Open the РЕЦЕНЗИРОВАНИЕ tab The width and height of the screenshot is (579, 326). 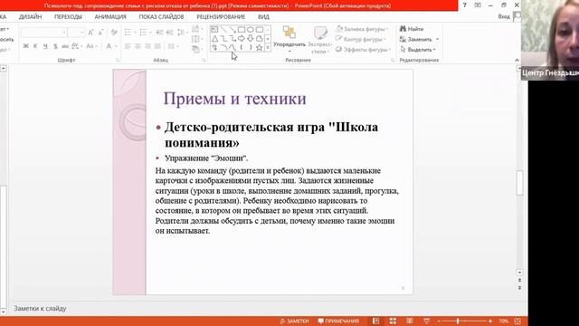[x=221, y=16]
